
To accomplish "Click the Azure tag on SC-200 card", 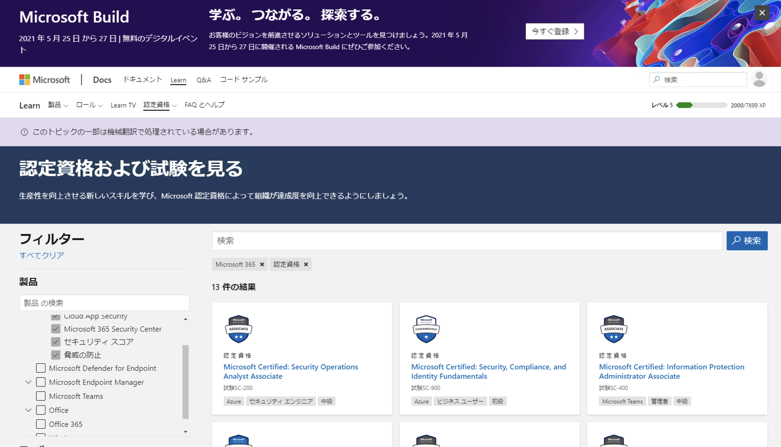I will pyautogui.click(x=234, y=401).
